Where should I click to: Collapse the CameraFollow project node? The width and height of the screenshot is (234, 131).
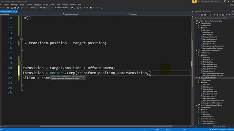point(196,23)
